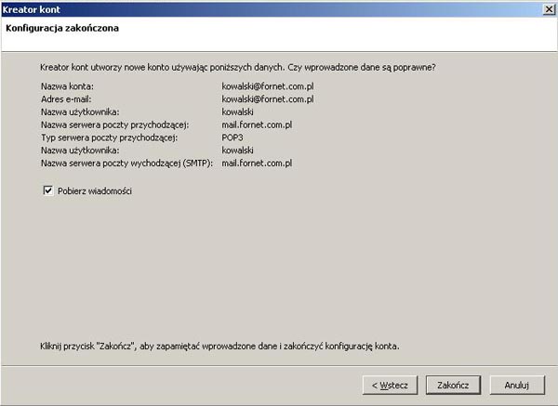Click the kowalski username directly below the e-mail address
Screen dimensions: 558x406
(x=238, y=111)
